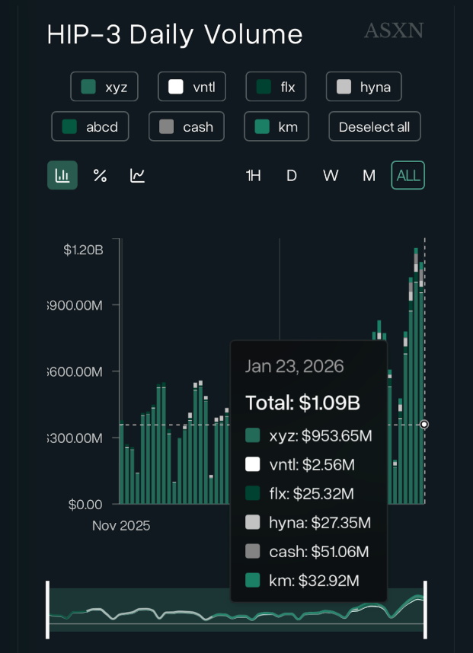Image resolution: width=473 pixels, height=653 pixels.
Task: Toggle the km series filter
Action: [x=276, y=127]
